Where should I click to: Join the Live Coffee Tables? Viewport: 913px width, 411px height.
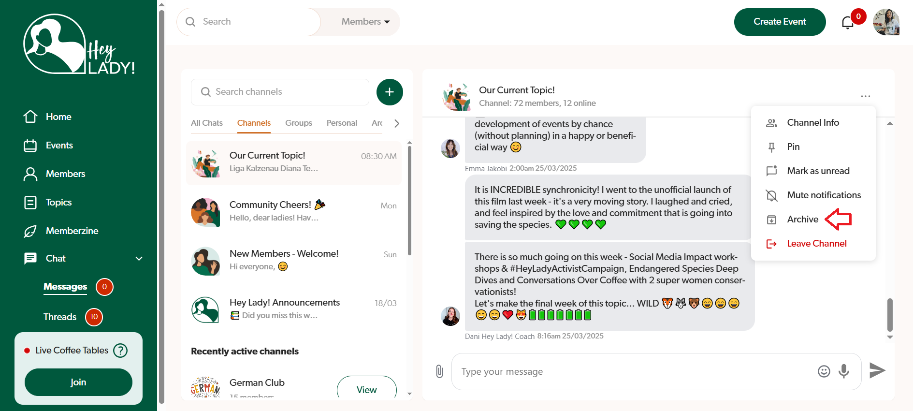point(78,382)
